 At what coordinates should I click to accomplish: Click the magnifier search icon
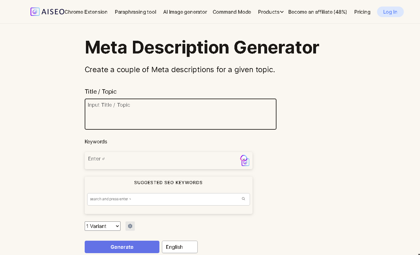(243, 199)
